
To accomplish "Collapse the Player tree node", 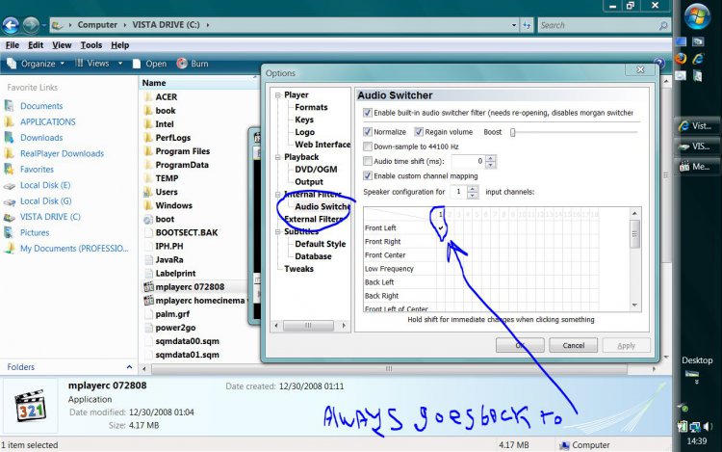I will click(277, 94).
